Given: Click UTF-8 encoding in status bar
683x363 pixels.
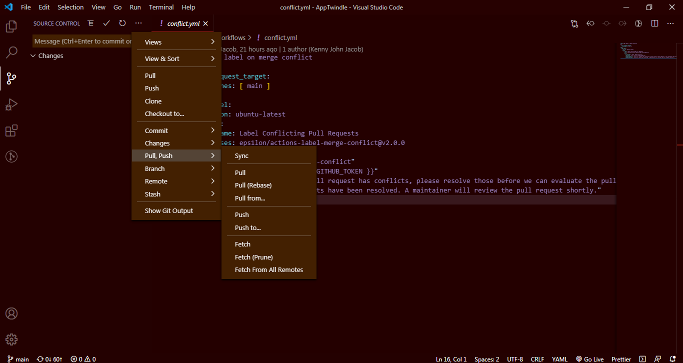Looking at the screenshot, I should coord(515,359).
